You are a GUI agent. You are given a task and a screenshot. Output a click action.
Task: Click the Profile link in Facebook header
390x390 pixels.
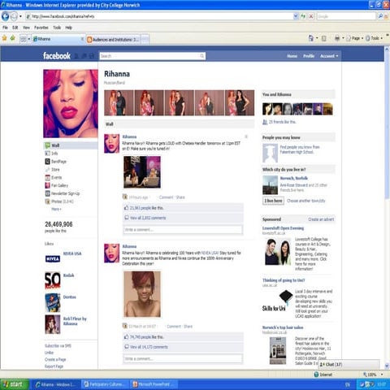click(x=309, y=56)
